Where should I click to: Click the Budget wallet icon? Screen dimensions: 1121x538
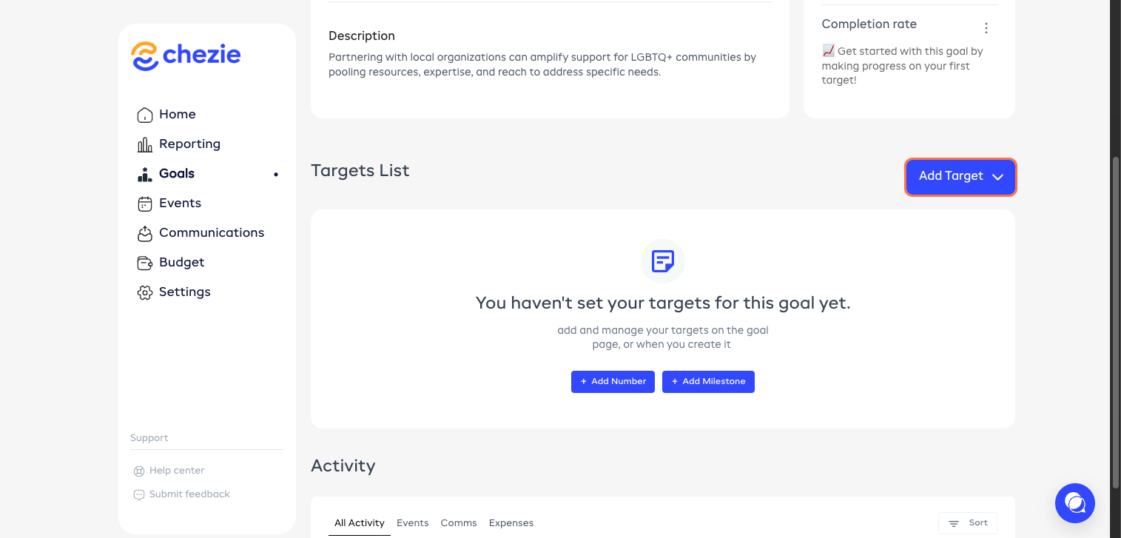click(x=145, y=263)
